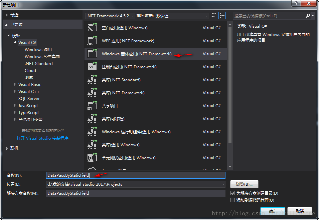319x220 pixels.
Task: Select Windows 经典桌面 category
Action: coord(42,56)
